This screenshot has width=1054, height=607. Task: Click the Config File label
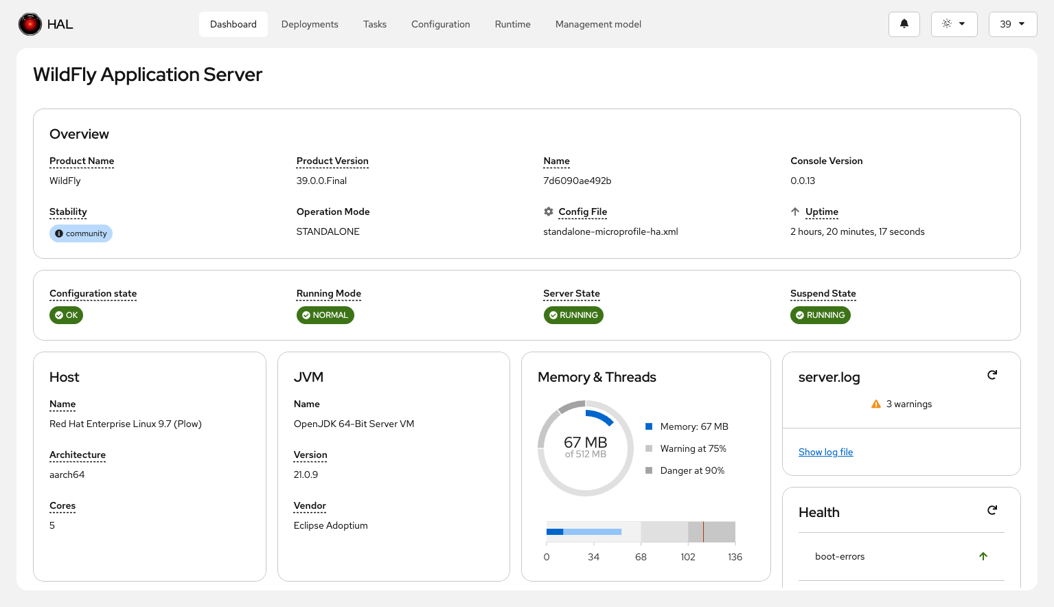(583, 211)
